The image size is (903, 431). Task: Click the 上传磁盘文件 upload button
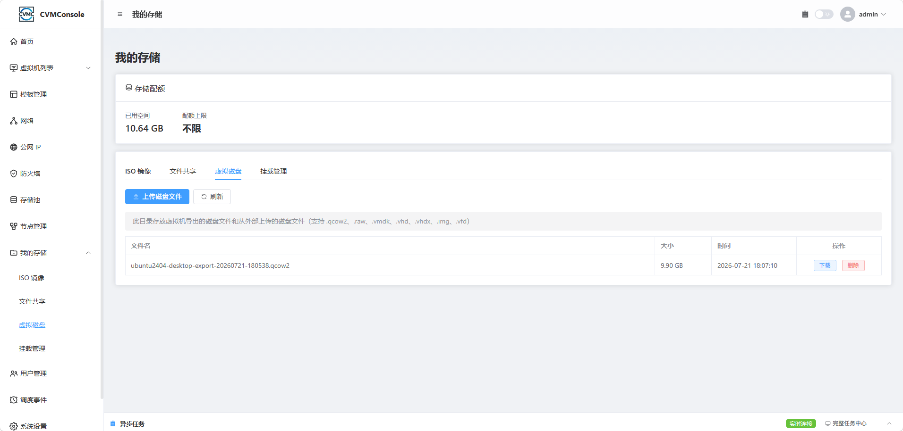point(157,197)
